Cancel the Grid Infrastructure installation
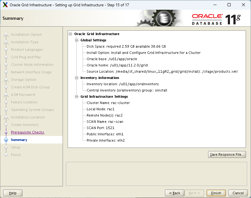 (x=238, y=193)
